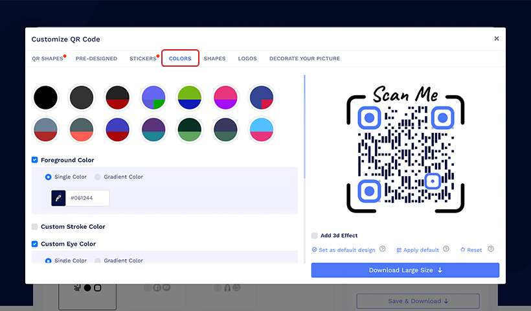This screenshot has height=311, width=531.
Task: Open the LOGOS tab
Action: point(247,58)
